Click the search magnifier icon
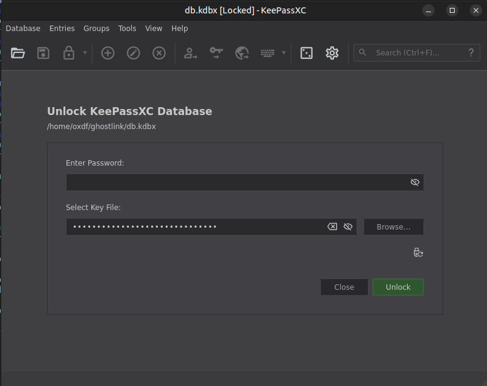Viewport: 487px width, 386px height. [x=363, y=52]
